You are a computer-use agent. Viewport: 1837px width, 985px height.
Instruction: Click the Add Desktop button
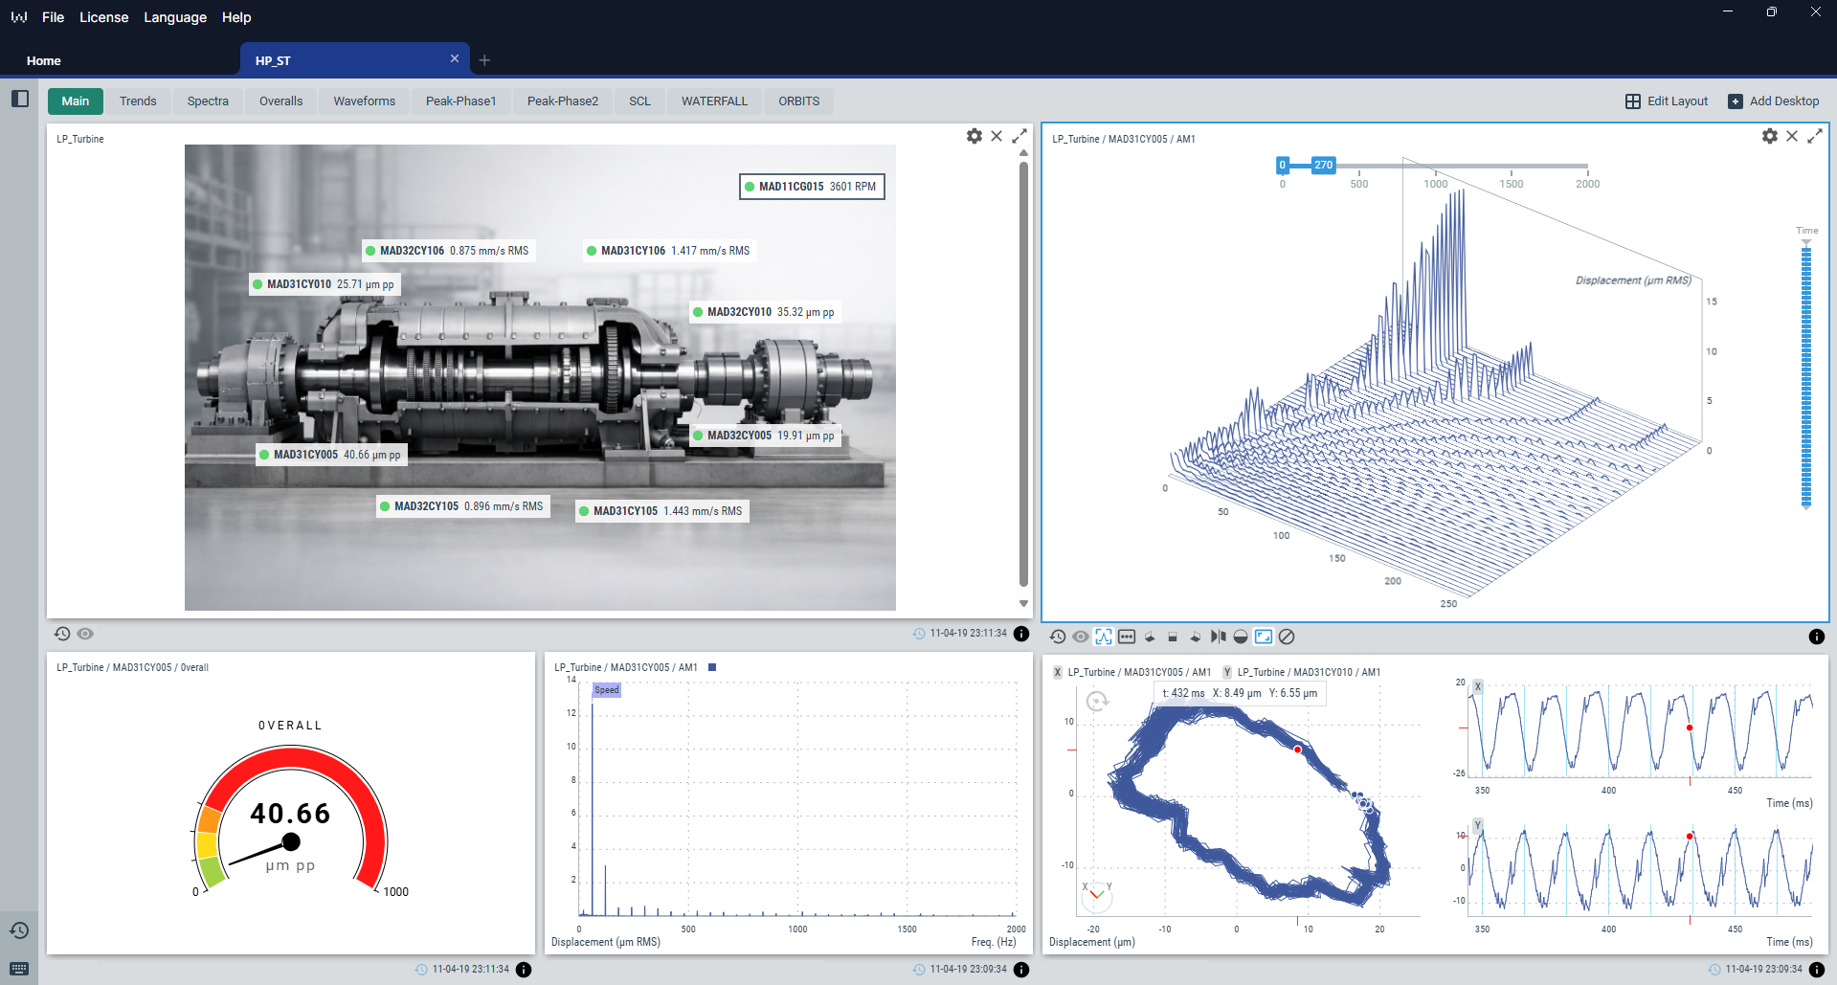[1773, 101]
